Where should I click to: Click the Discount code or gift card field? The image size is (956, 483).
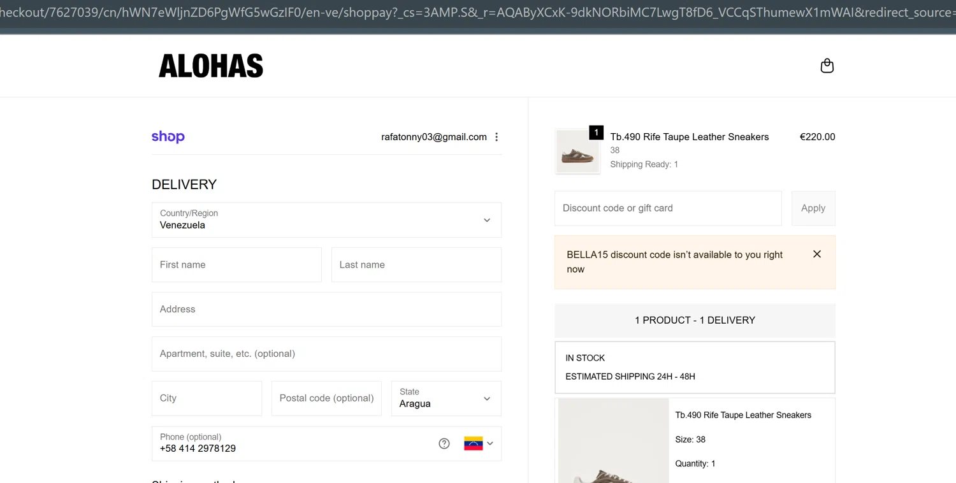668,208
